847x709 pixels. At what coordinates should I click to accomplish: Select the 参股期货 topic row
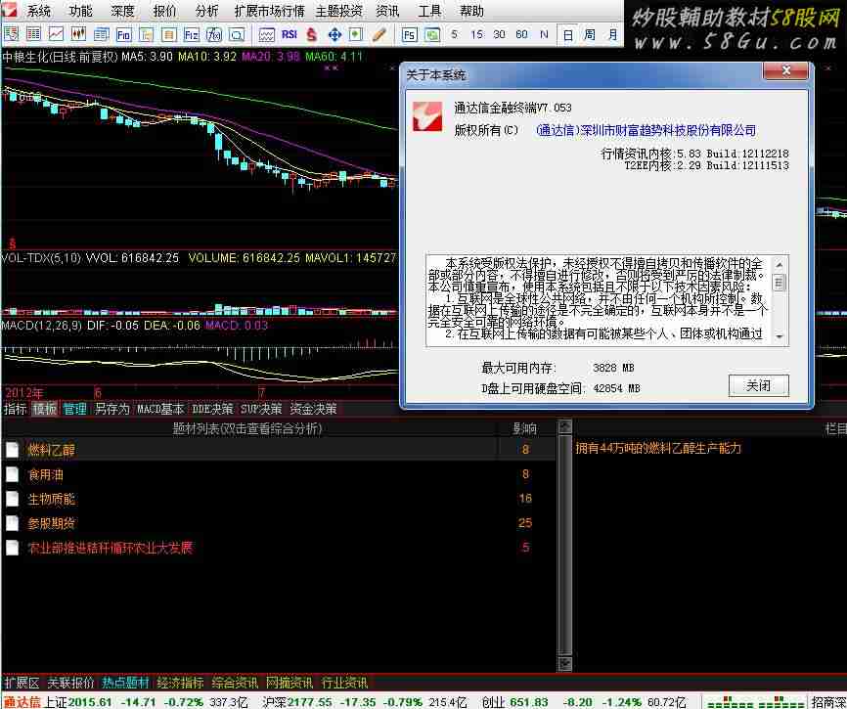tap(278, 523)
